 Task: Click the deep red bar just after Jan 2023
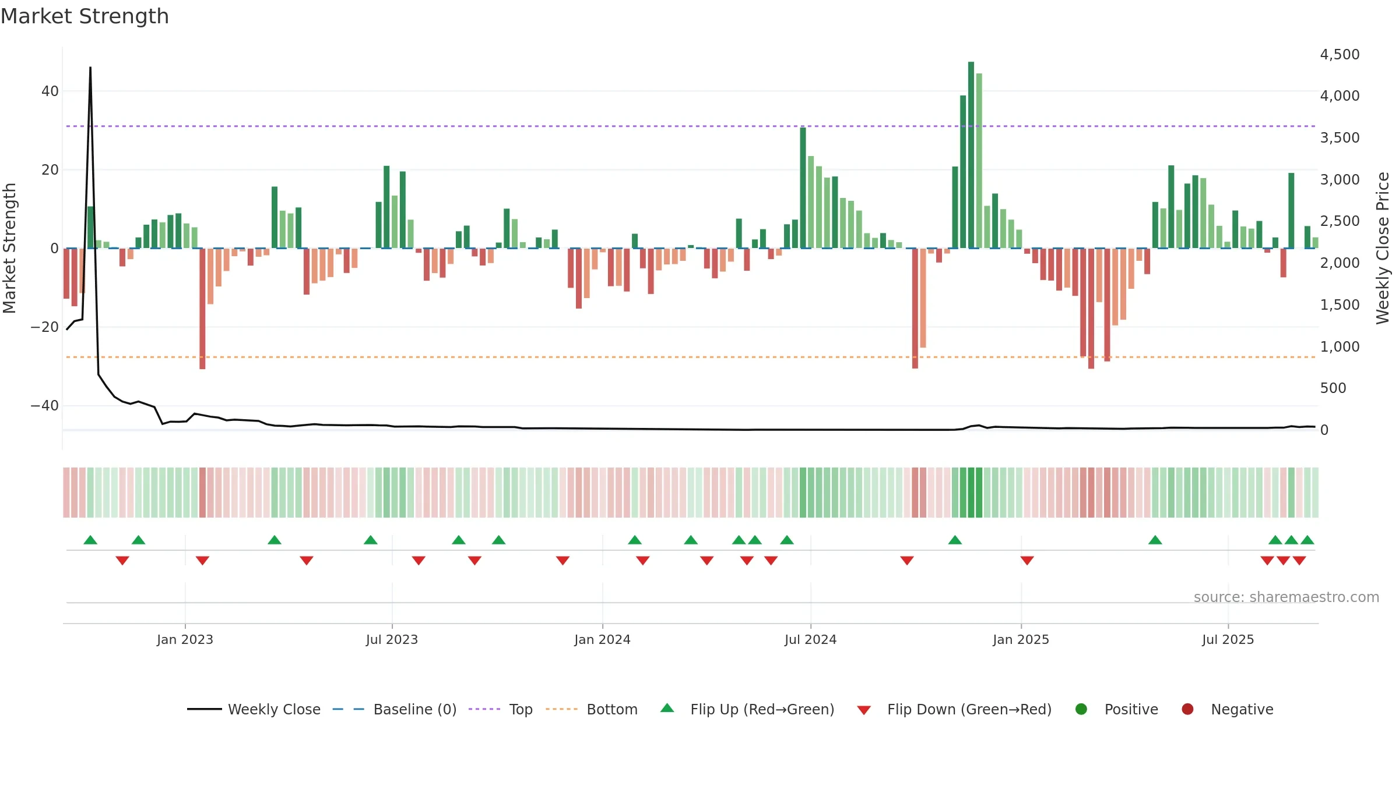coord(202,309)
